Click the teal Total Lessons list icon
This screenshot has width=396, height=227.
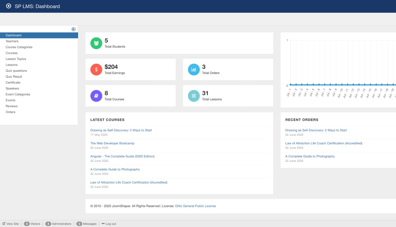194,96
